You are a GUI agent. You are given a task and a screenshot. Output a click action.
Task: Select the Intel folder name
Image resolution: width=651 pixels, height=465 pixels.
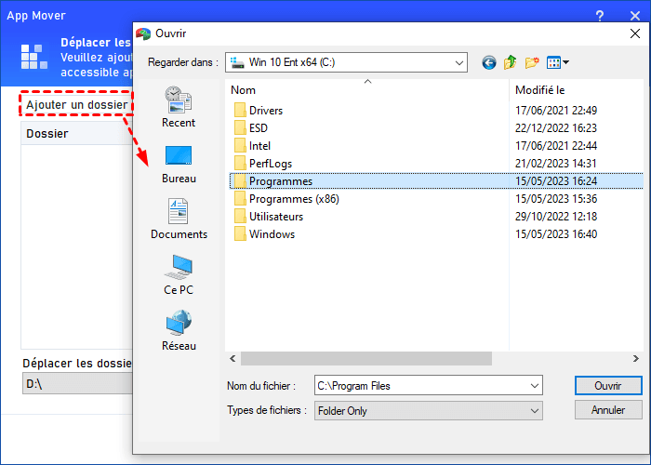pyautogui.click(x=259, y=146)
